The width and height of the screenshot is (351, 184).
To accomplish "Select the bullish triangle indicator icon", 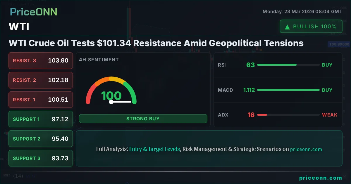I will (x=288, y=26).
